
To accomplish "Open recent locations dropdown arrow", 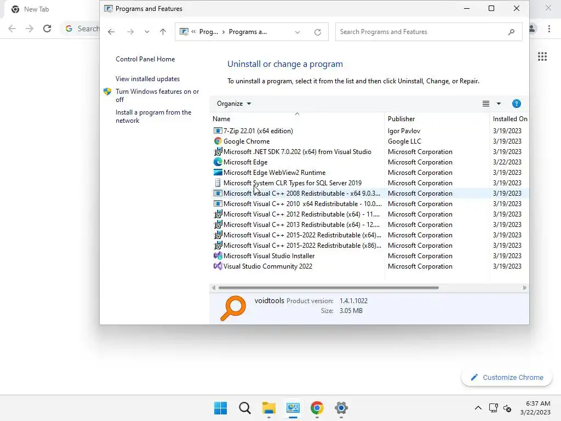I will click(147, 32).
